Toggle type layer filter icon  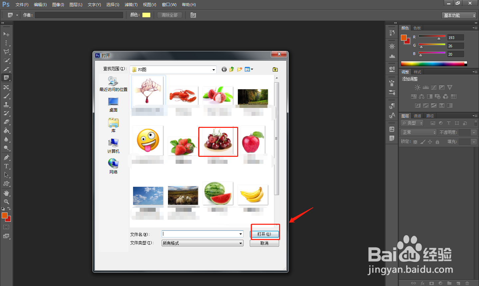[449, 123]
